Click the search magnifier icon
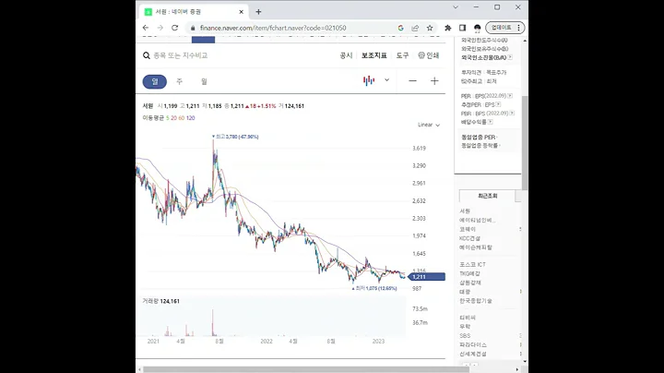The image size is (664, 373). coord(147,55)
